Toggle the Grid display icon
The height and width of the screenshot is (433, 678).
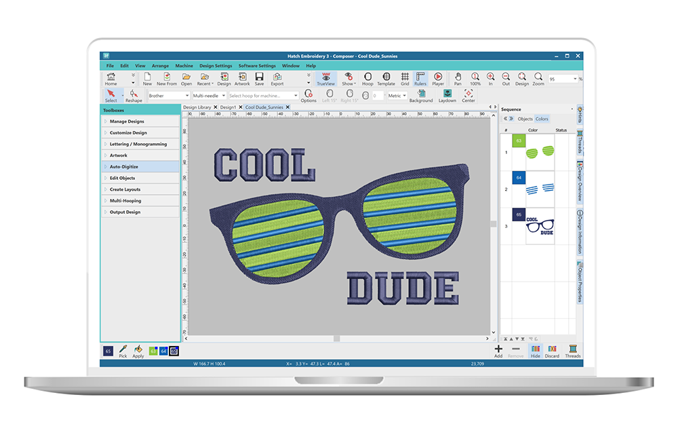click(x=405, y=78)
